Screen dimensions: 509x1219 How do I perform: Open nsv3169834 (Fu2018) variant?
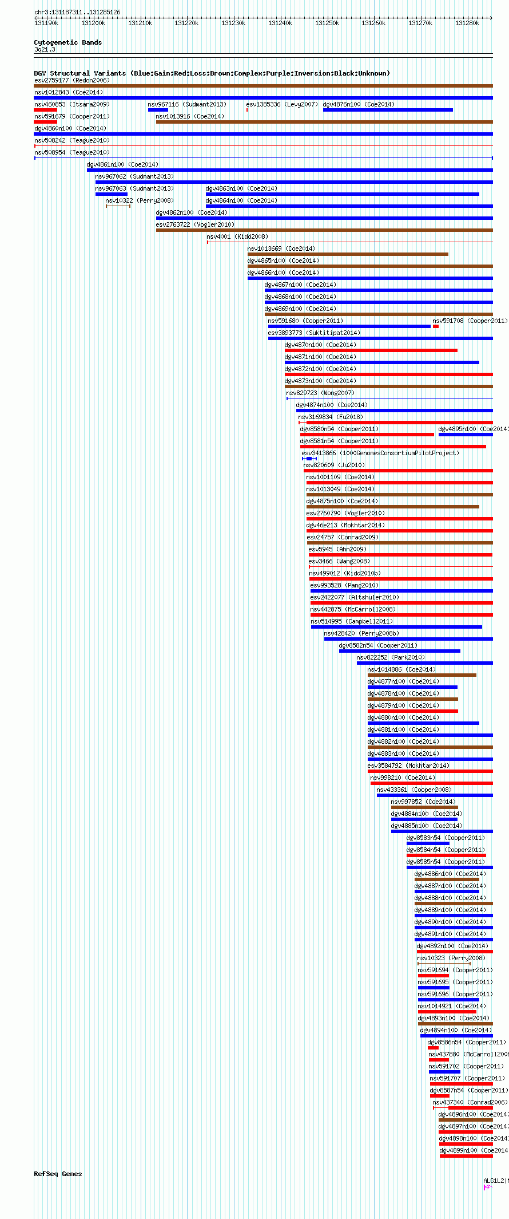pos(331,417)
